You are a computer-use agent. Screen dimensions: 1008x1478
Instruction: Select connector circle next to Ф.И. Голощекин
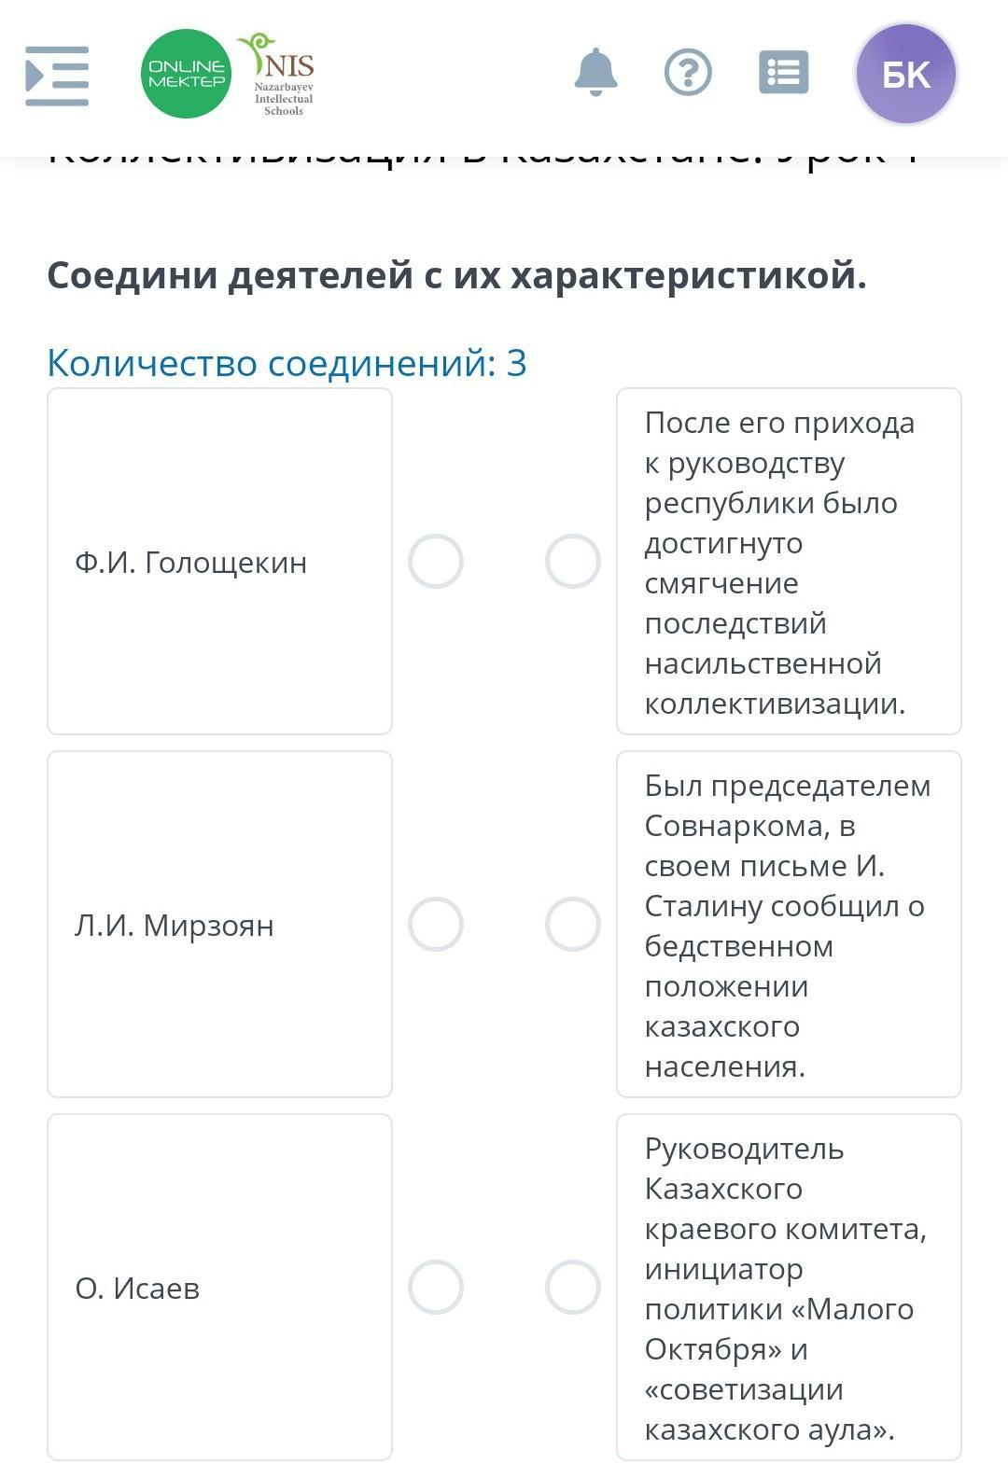pos(436,562)
